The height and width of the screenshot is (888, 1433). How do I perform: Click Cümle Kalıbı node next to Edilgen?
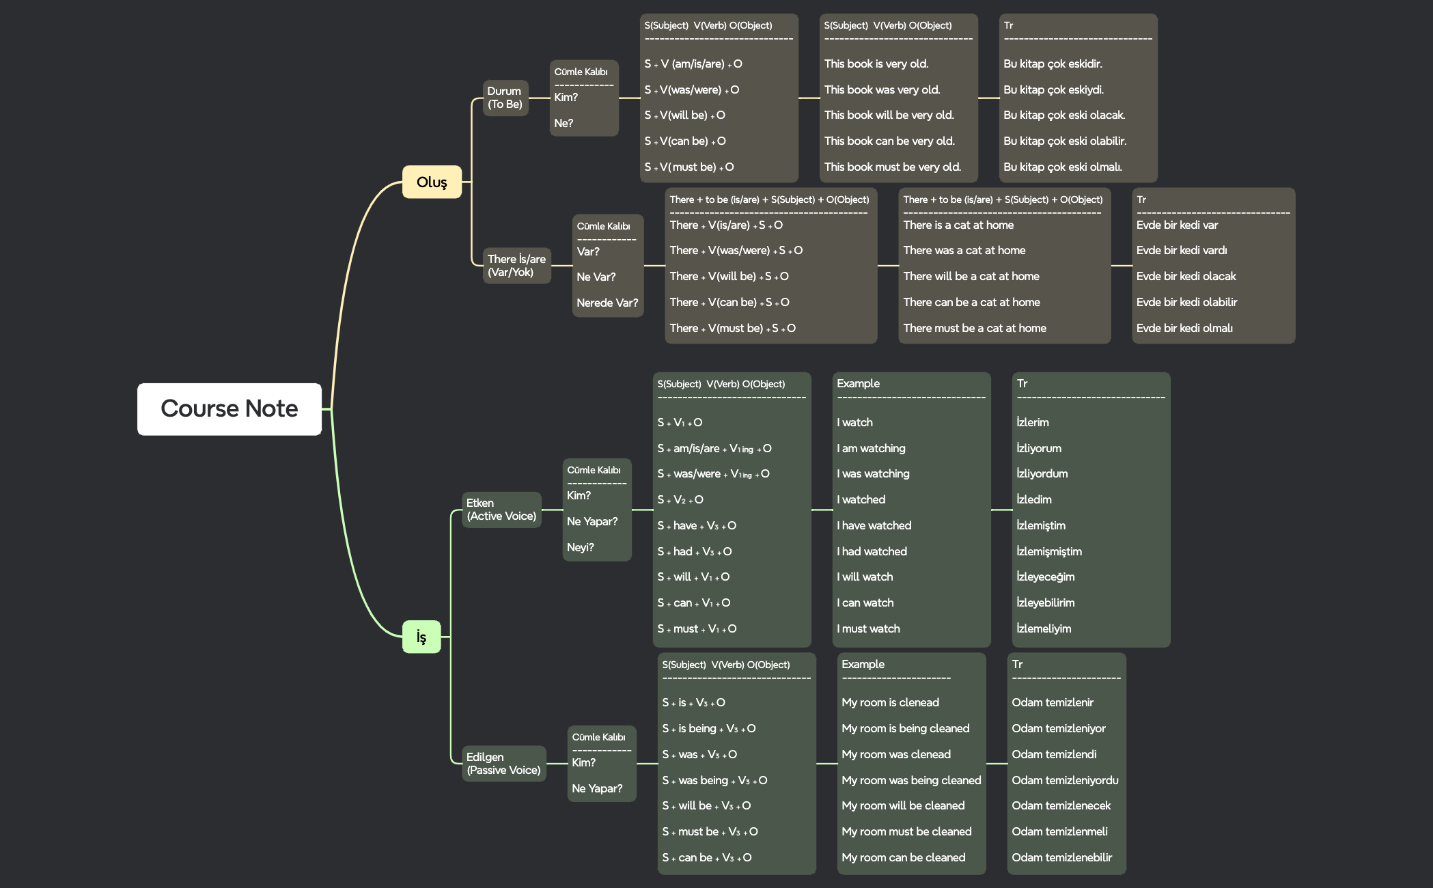[601, 764]
